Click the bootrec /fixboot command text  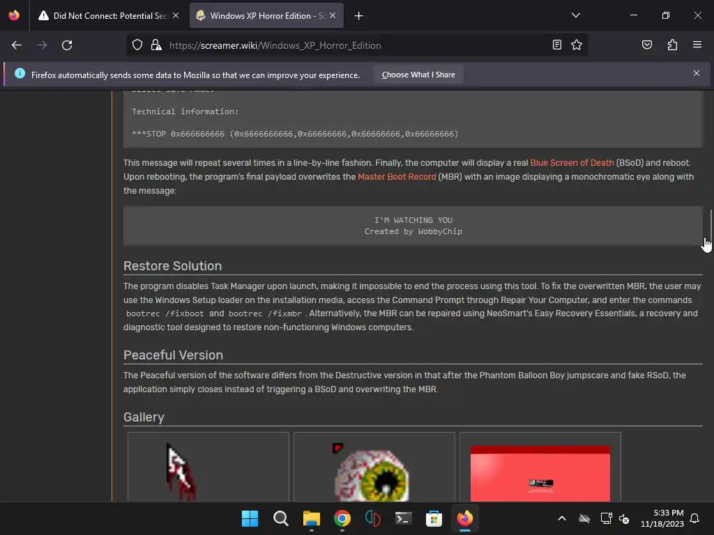pyautogui.click(x=165, y=313)
